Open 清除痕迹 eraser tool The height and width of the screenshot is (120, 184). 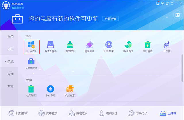click(x=89, y=47)
